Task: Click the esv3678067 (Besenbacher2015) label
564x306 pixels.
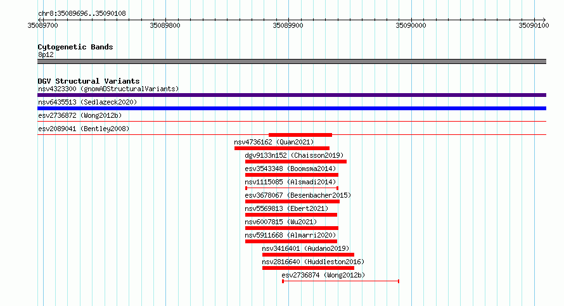Action: click(298, 195)
